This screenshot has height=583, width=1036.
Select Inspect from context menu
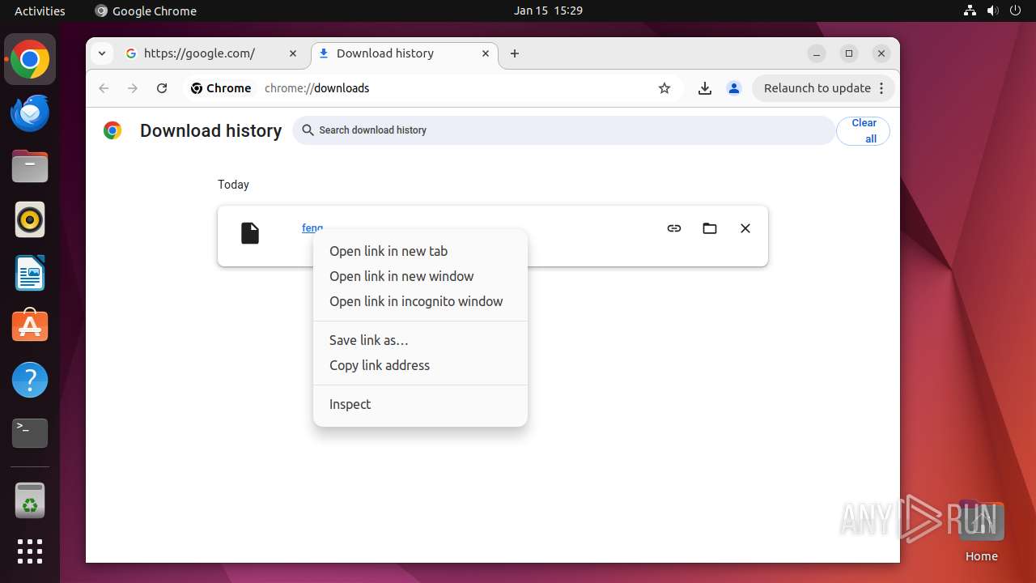click(x=420, y=404)
